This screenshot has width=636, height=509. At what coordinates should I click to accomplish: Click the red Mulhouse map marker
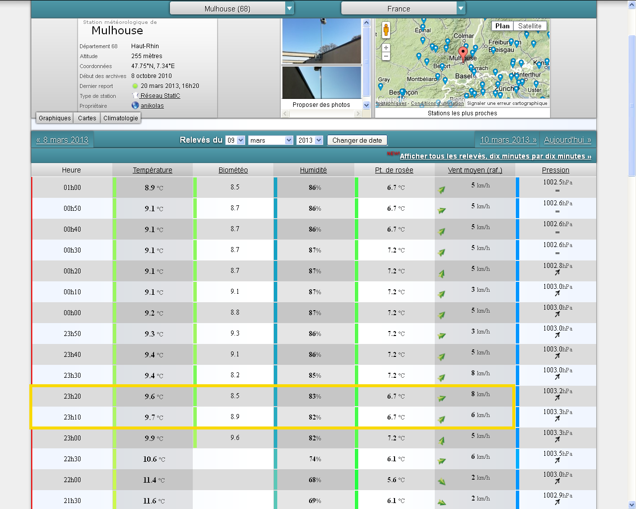tap(463, 53)
